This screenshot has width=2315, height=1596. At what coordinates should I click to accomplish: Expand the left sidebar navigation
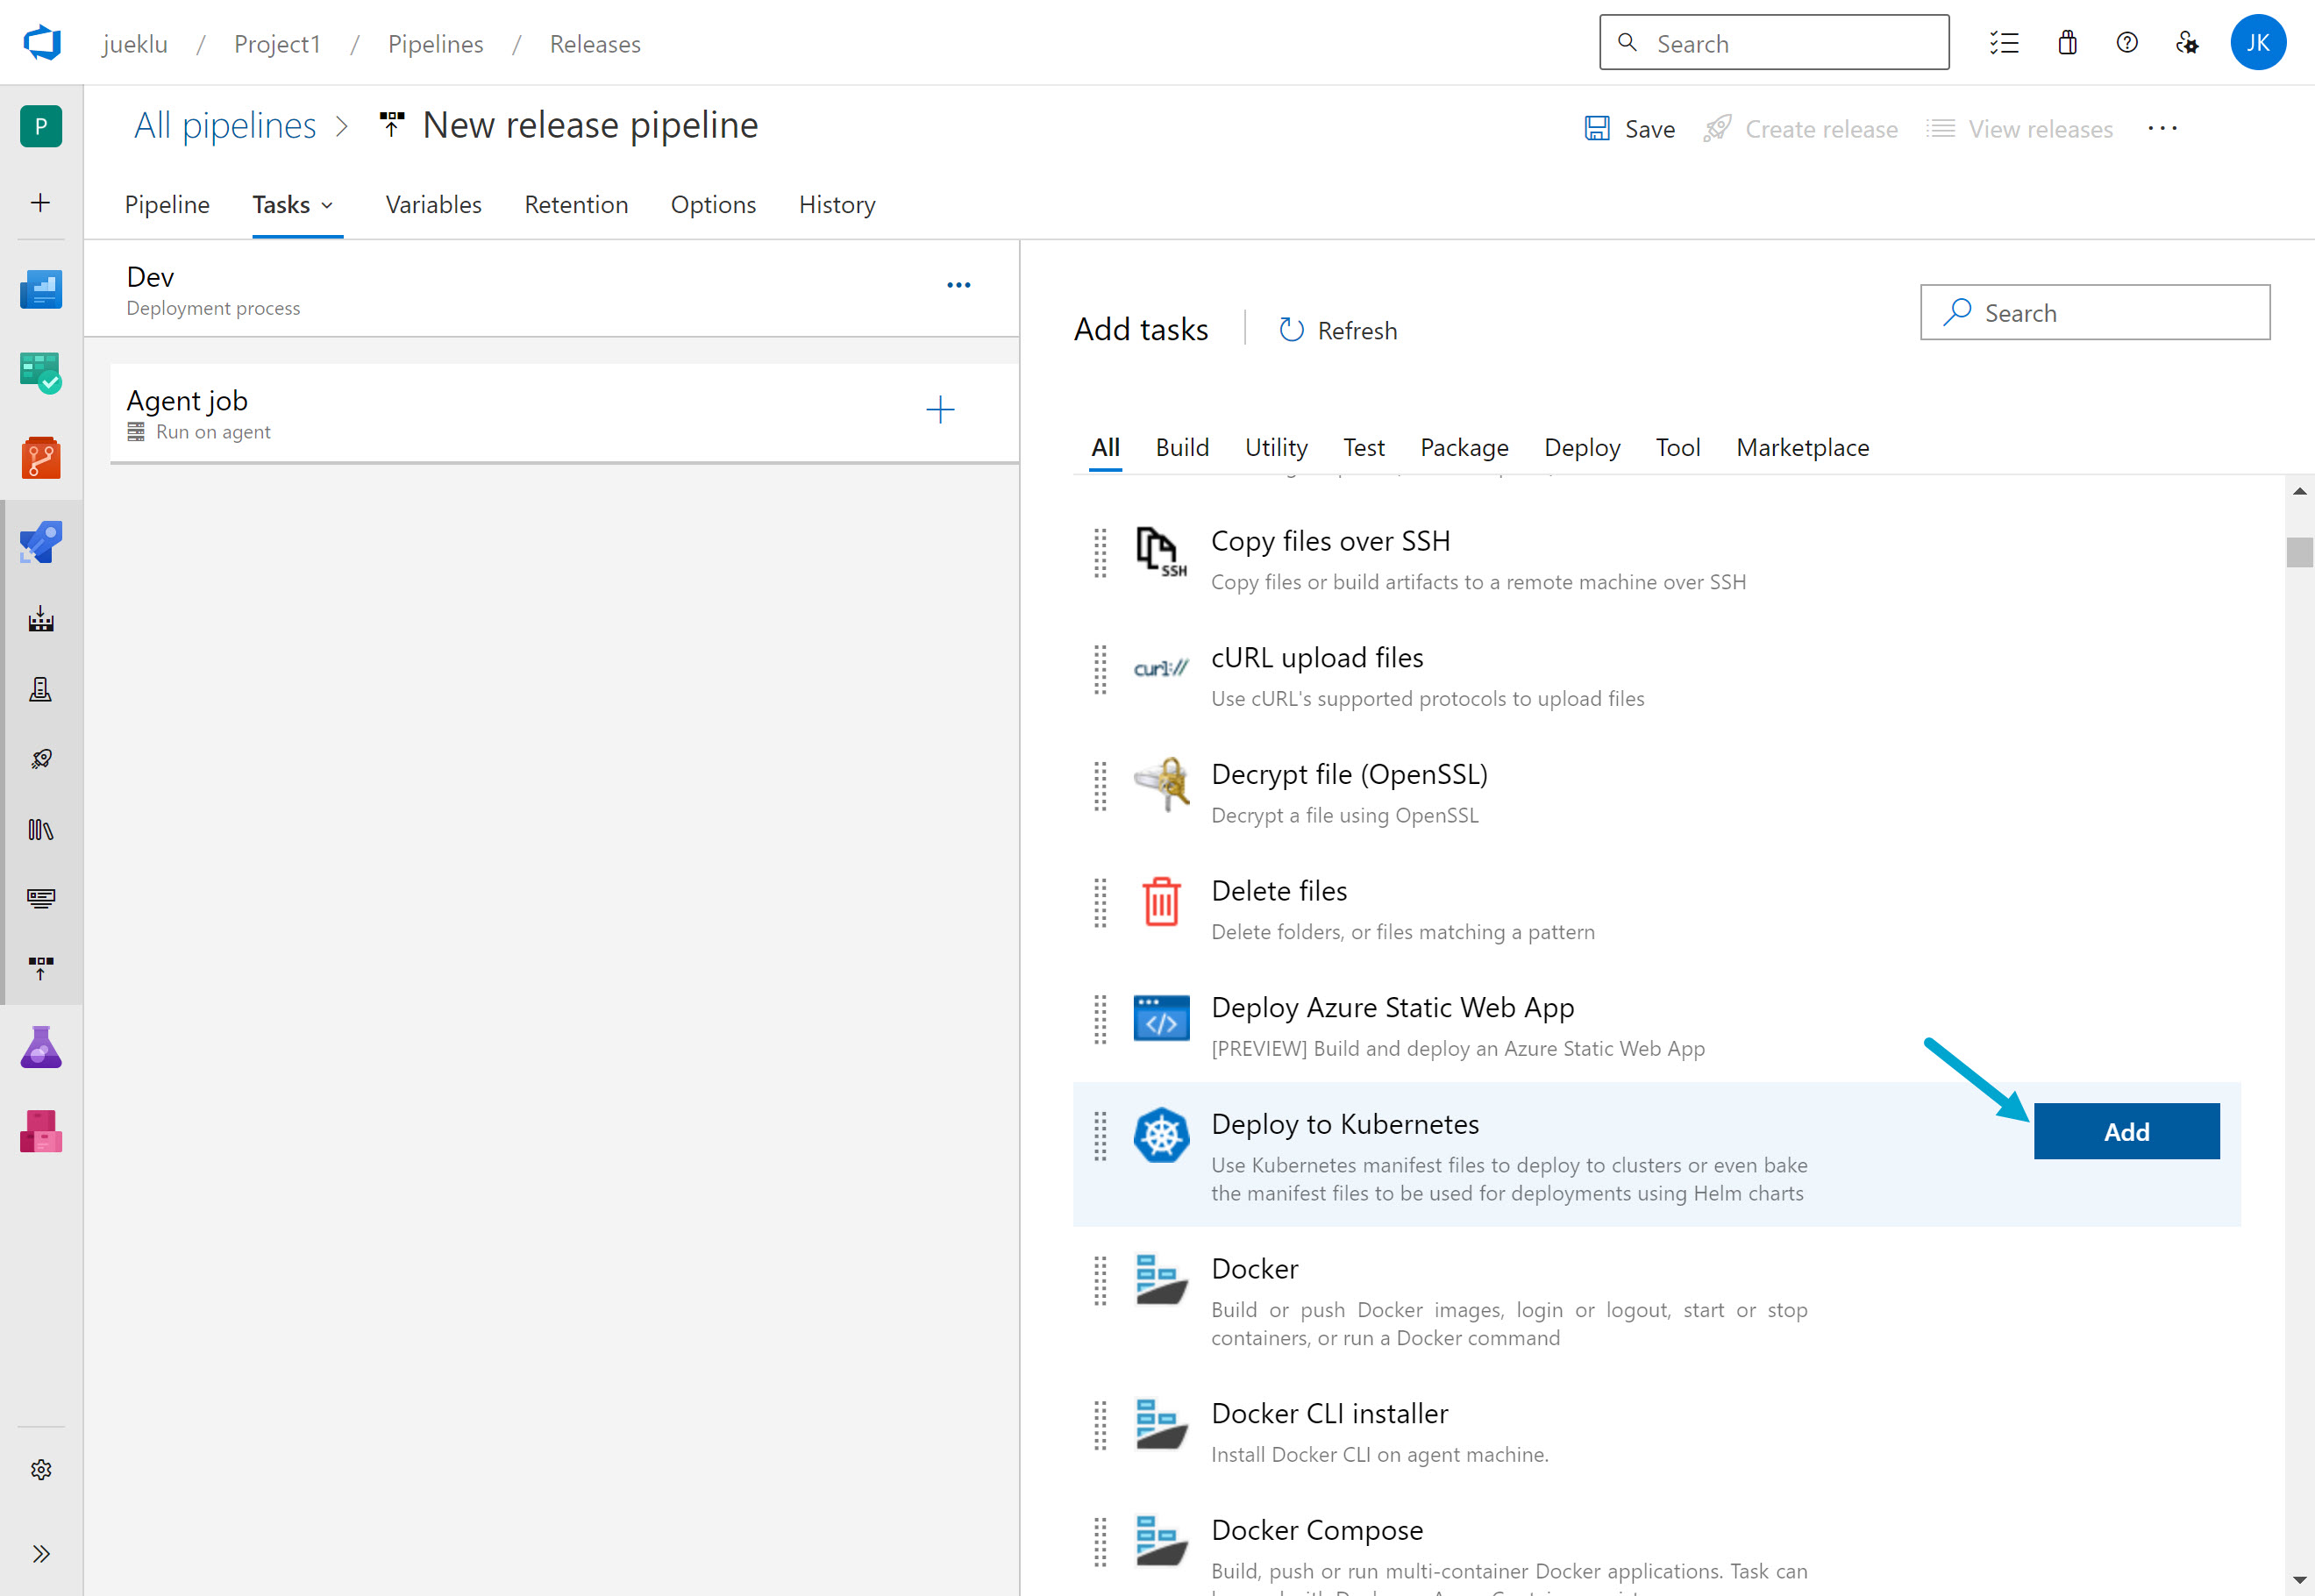(41, 1553)
